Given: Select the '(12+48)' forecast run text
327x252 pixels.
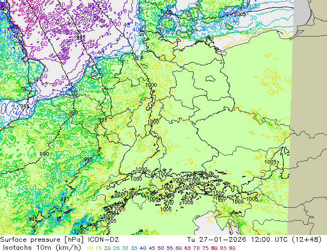Looking at the screenshot, I should coord(307,240).
